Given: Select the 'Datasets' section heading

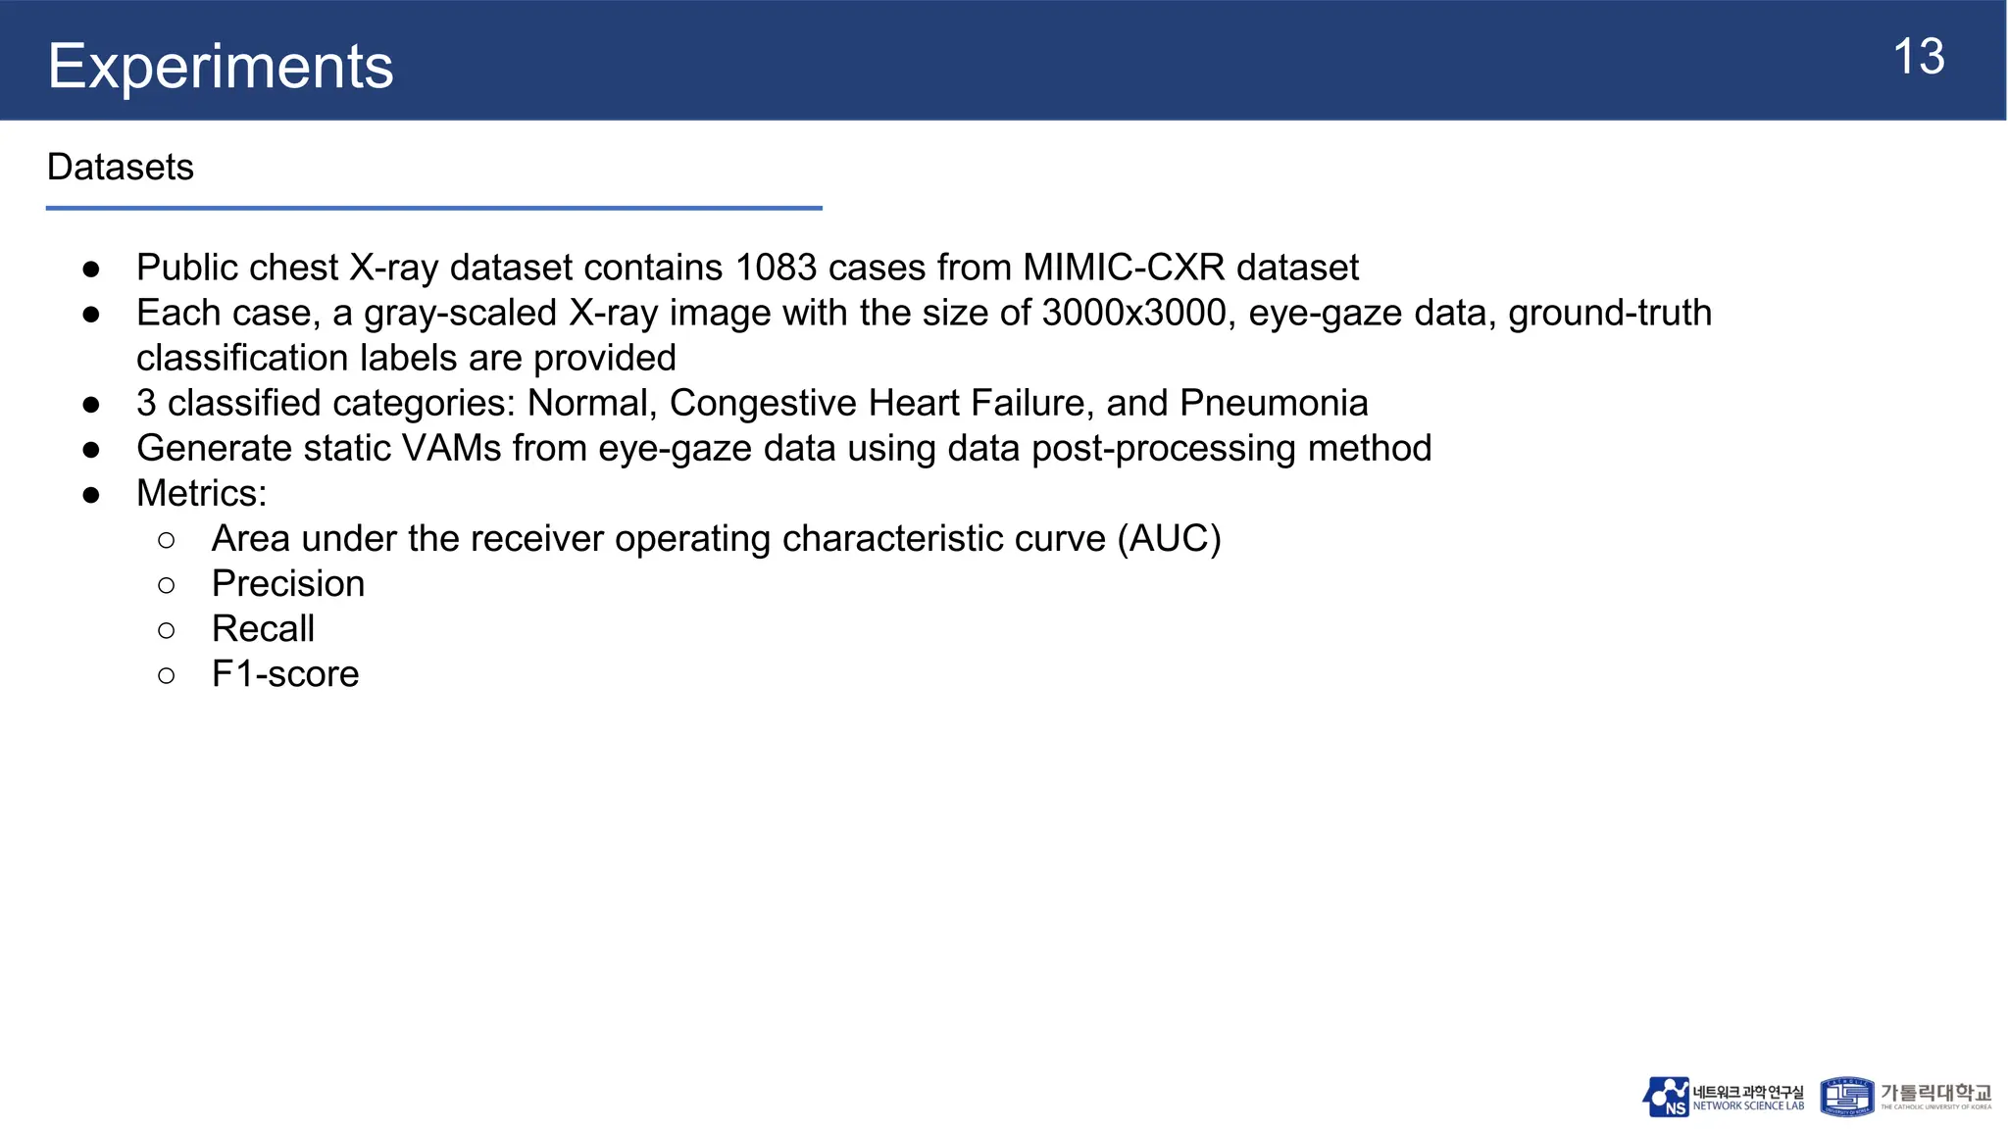Looking at the screenshot, I should (x=121, y=168).
